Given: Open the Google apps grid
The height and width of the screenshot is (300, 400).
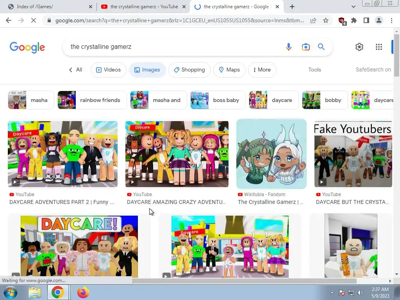Looking at the screenshot, I should [x=379, y=47].
